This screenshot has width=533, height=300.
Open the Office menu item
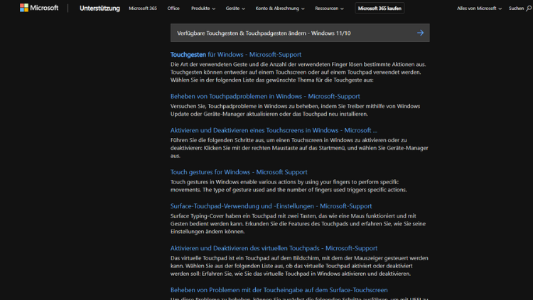[x=173, y=8]
